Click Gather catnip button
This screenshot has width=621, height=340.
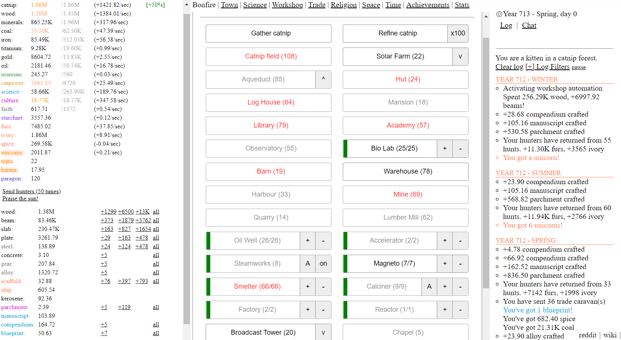pyautogui.click(x=268, y=34)
